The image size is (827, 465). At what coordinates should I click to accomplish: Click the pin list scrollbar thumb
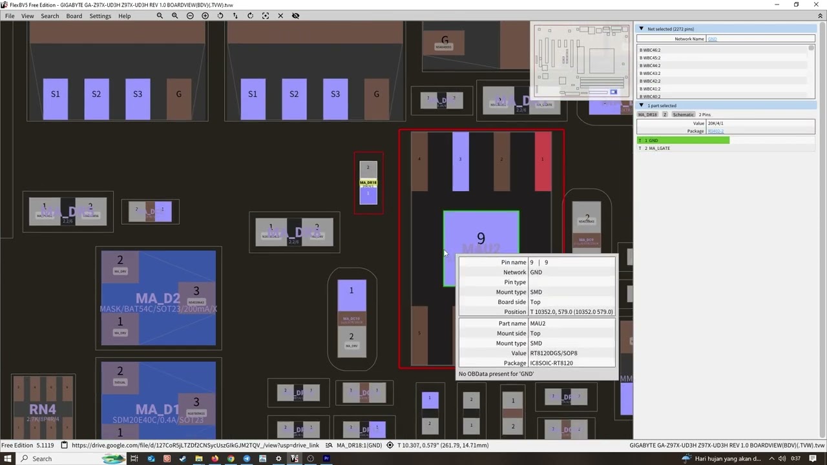[811, 48]
